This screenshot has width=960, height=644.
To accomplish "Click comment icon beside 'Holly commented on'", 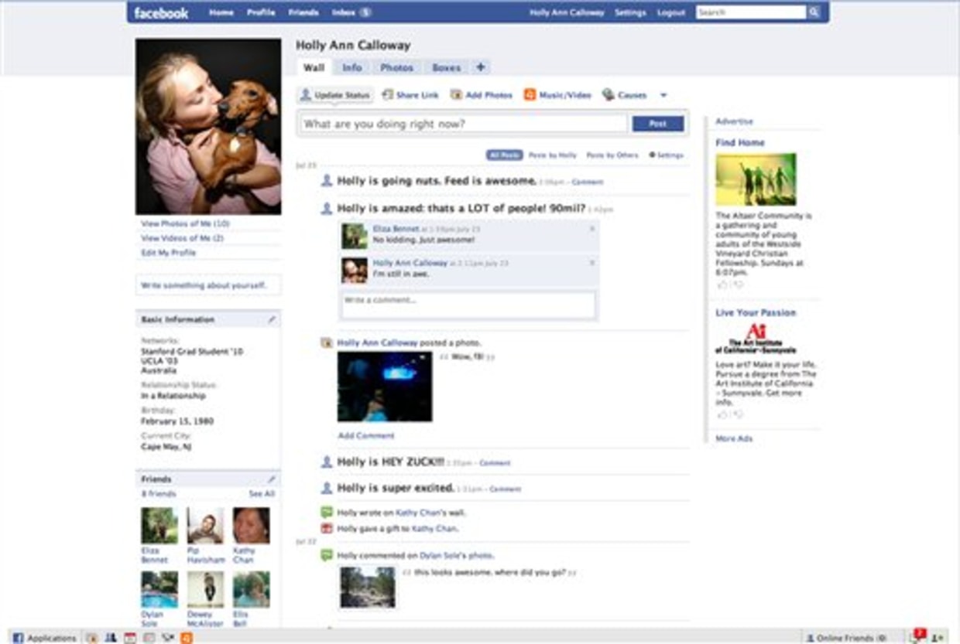I will 327,555.
